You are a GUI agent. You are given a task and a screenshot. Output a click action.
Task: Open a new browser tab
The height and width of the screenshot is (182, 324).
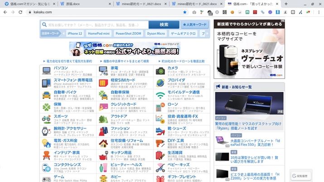pos(286,4)
